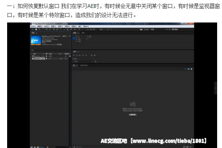Click the page side arrow handle
This screenshot has width=222, height=148.
coord(216,88)
